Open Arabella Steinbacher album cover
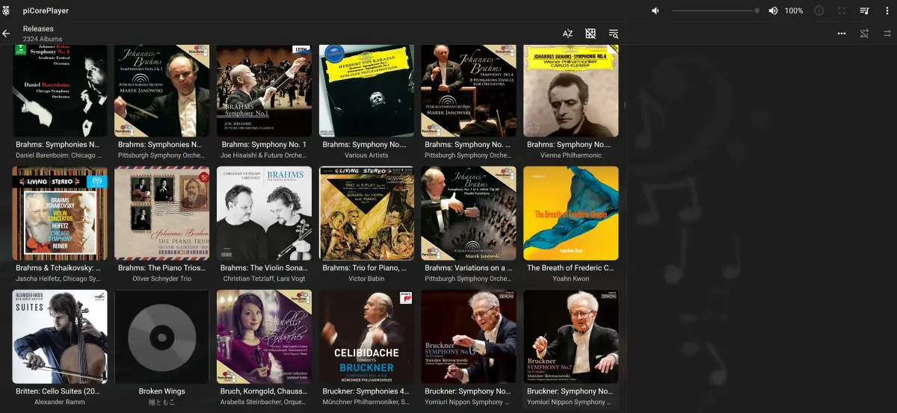Viewport: 897px width, 413px height. click(264, 337)
